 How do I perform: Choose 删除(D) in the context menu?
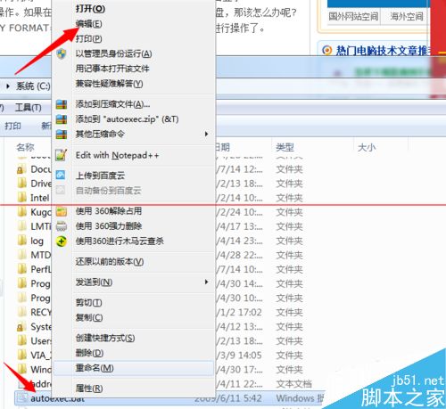coord(89,353)
